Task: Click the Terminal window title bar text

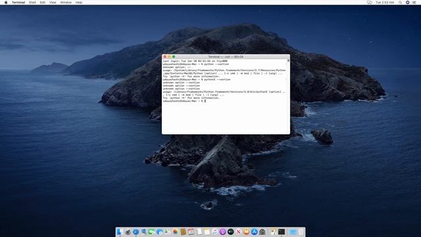Action: [226, 57]
